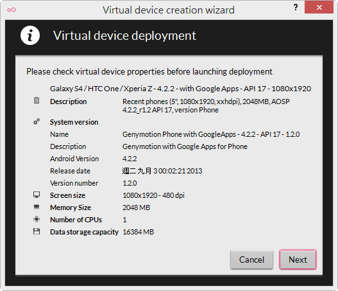Open the question mark help button
Screen dimensions: 338x291
click(x=296, y=7)
